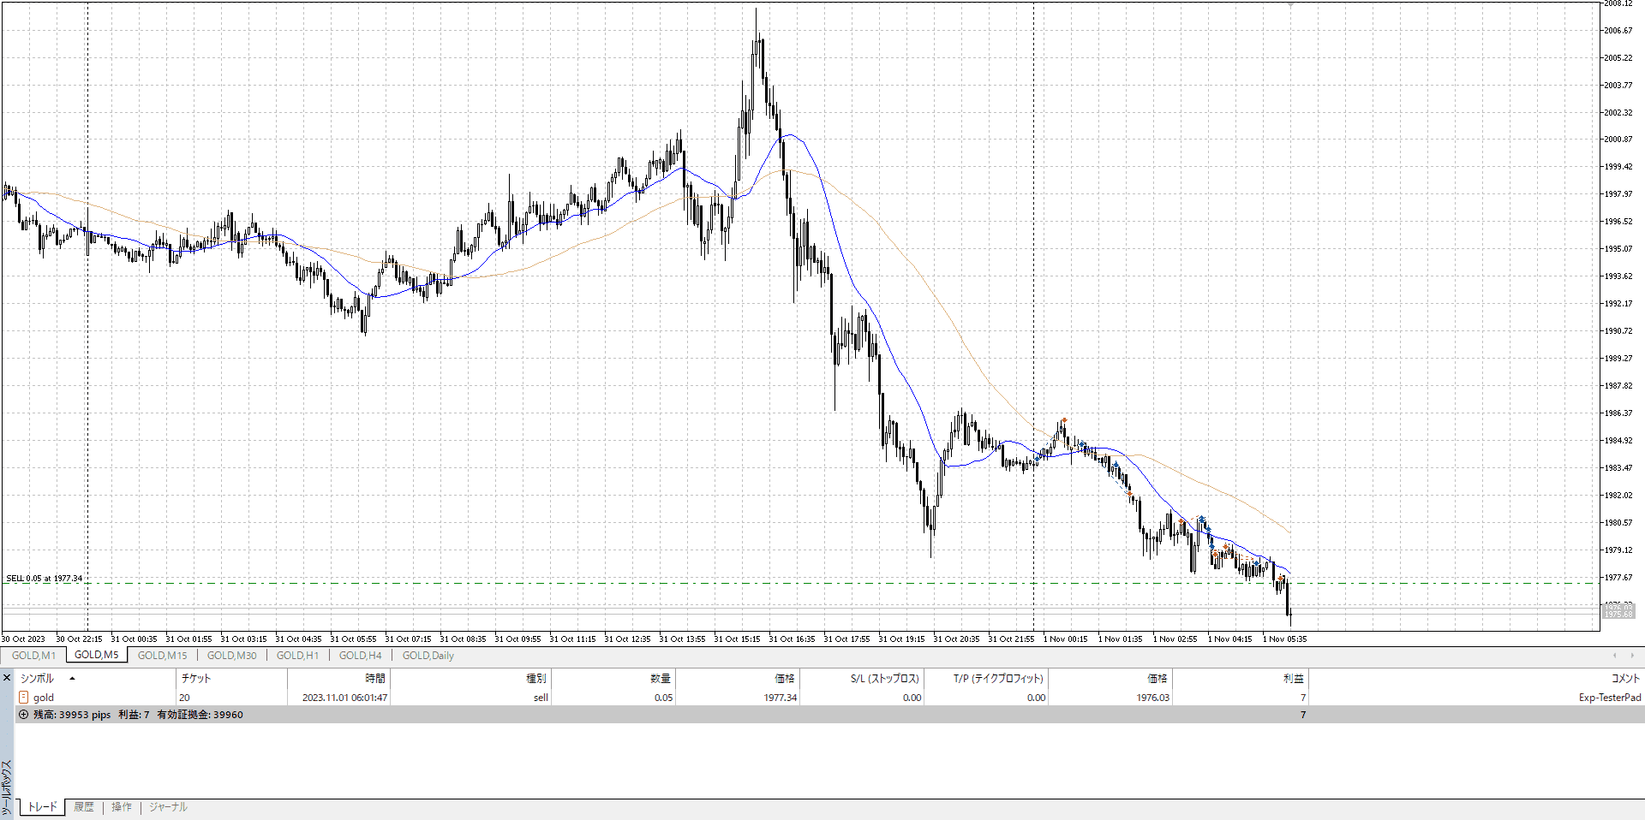
Task: Switch to the GOLD,M15 chart tab
Action: click(x=162, y=656)
